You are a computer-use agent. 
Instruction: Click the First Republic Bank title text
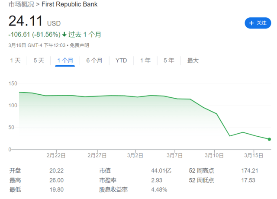coord(69,5)
